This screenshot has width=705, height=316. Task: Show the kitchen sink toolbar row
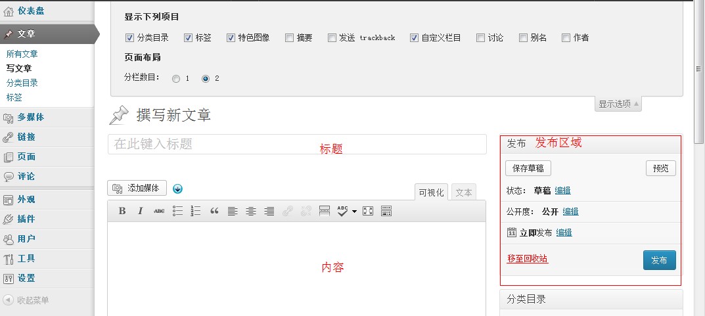pyautogui.click(x=386, y=211)
